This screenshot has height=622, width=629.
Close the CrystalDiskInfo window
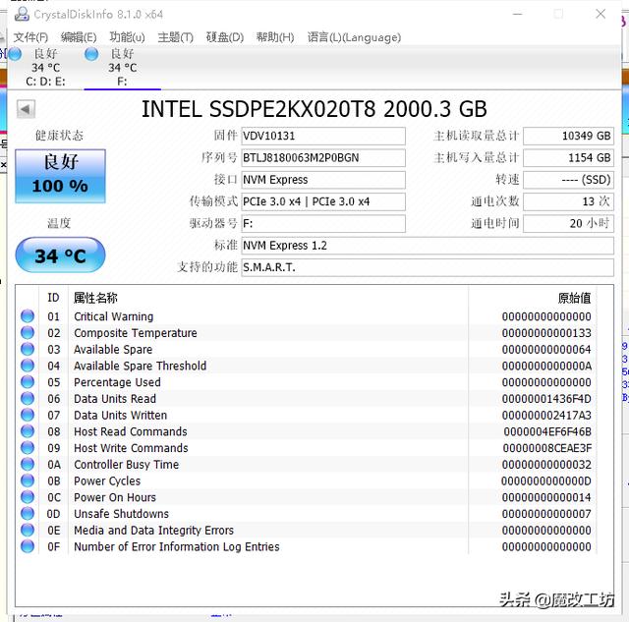tap(600, 14)
